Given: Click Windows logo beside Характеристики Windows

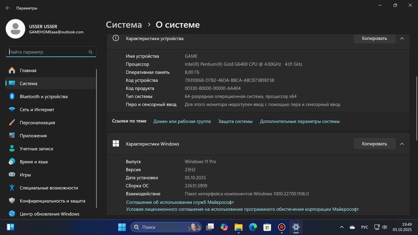Looking at the screenshot, I should pos(116,144).
